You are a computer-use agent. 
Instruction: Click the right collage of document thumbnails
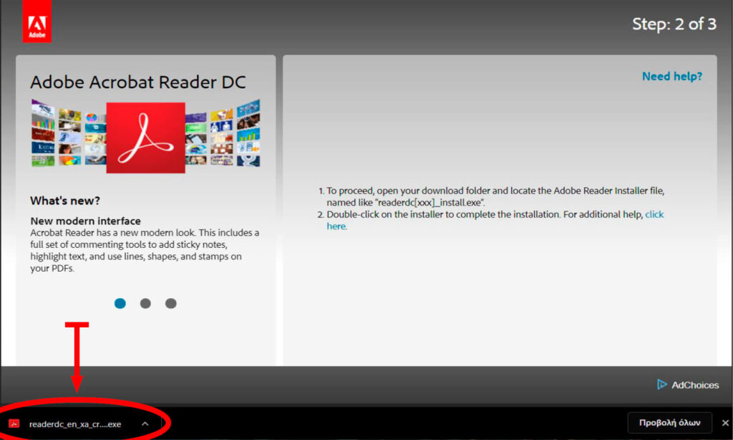tap(222, 135)
